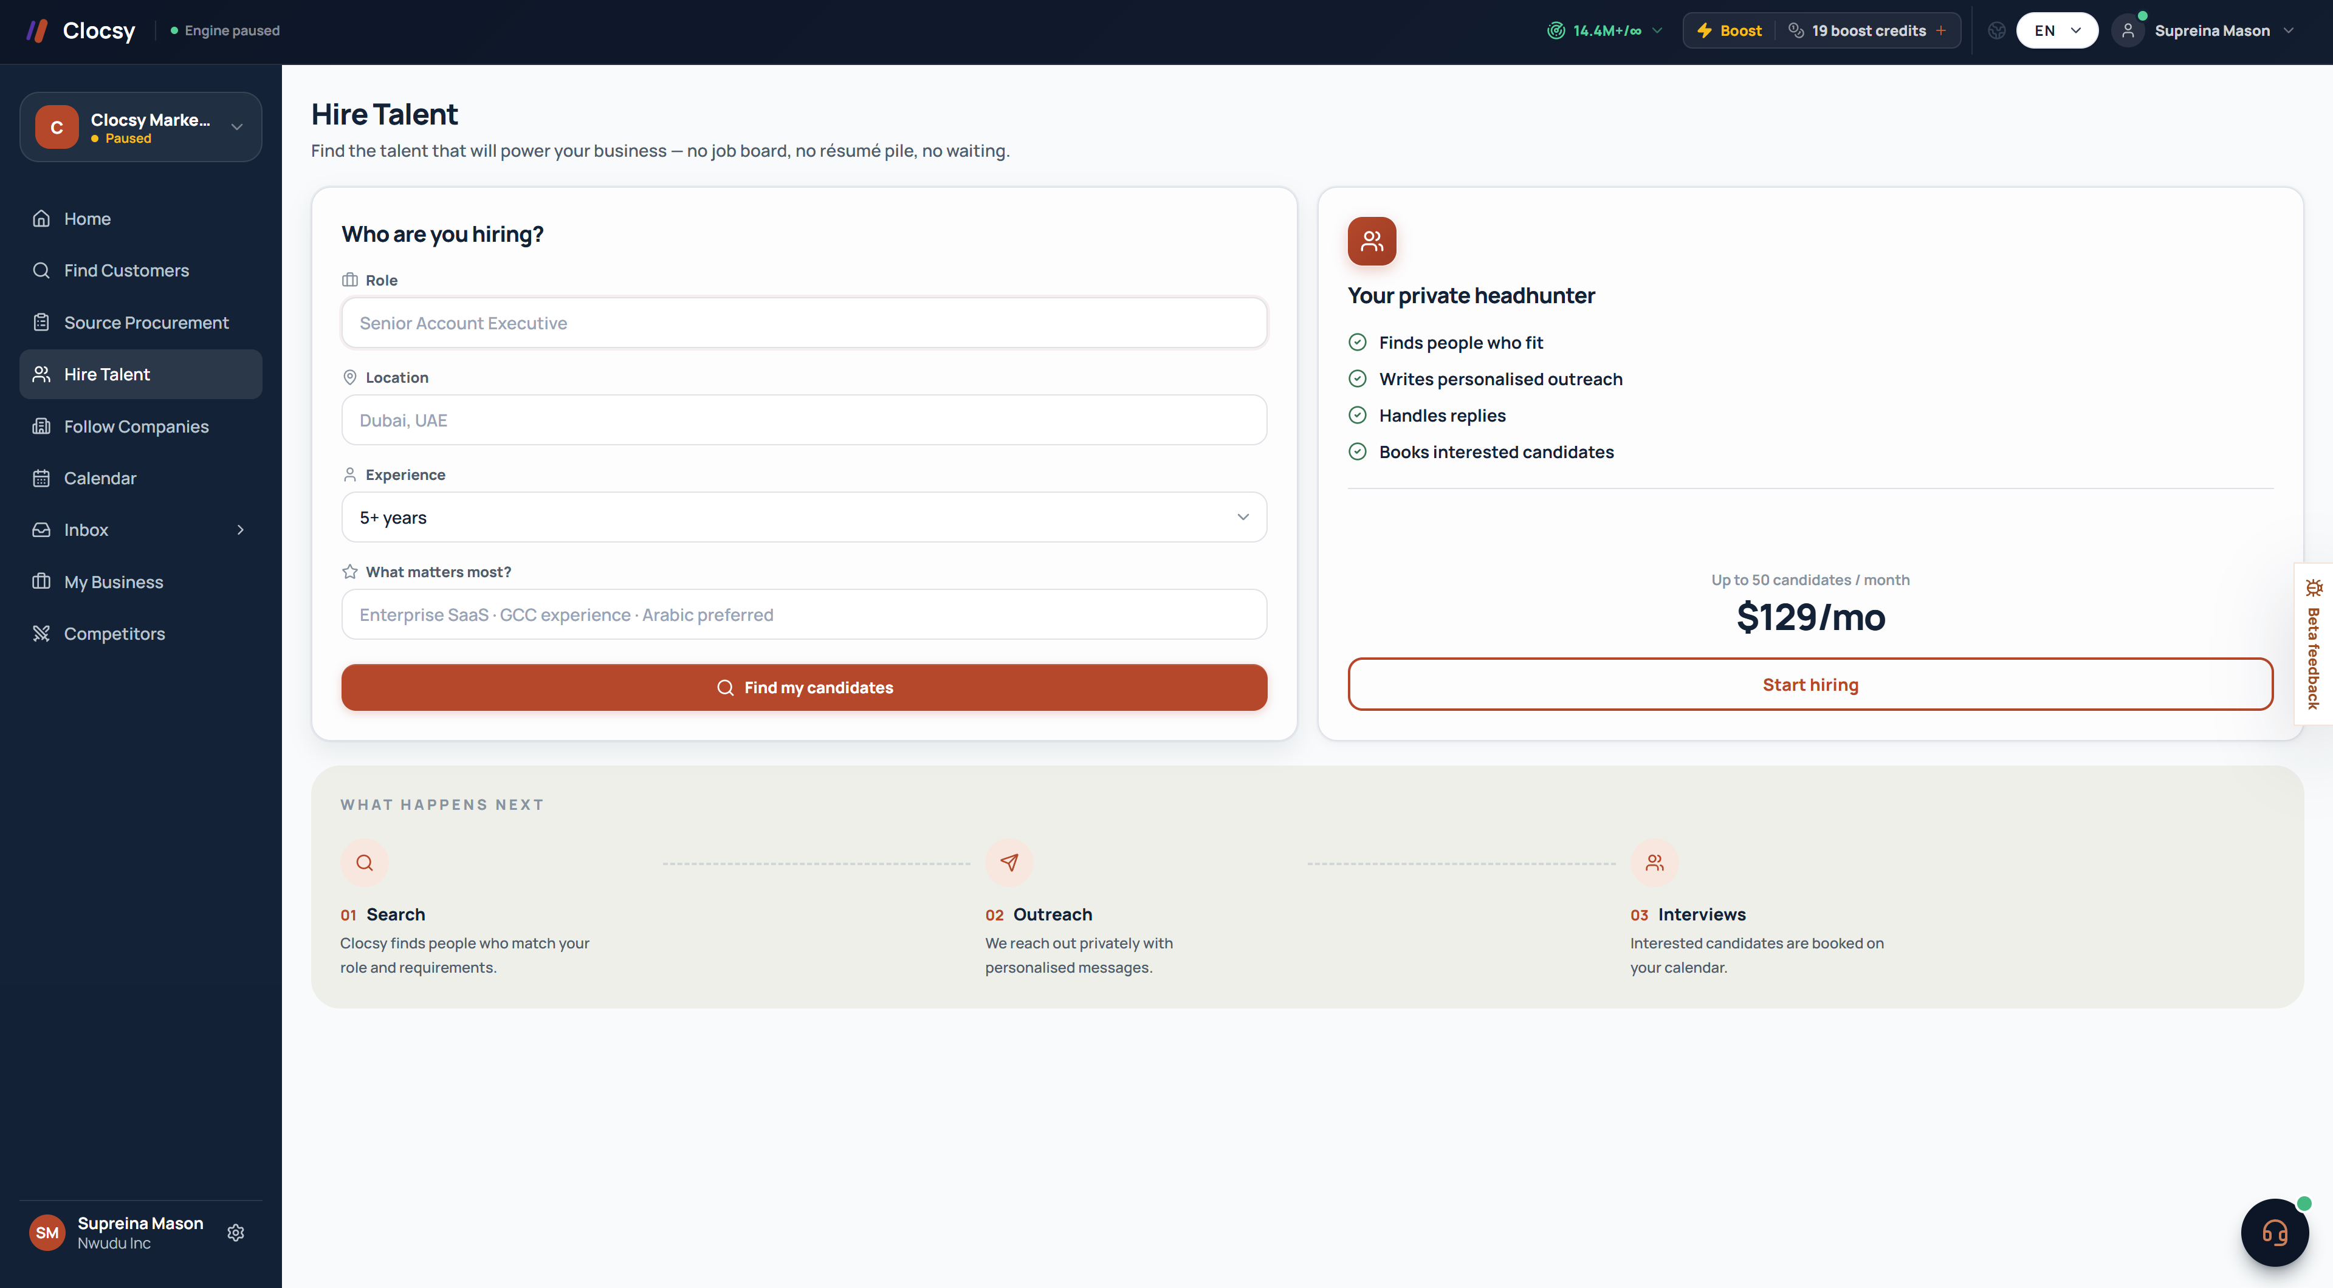Click the Boost button
This screenshot has width=2333, height=1288.
(1729, 31)
